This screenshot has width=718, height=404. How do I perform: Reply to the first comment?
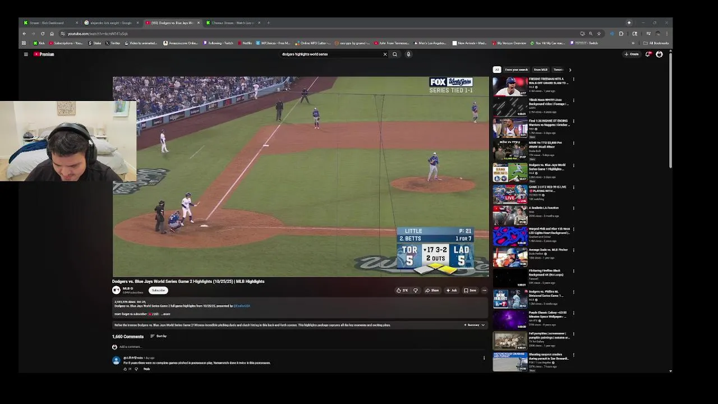(x=146, y=369)
